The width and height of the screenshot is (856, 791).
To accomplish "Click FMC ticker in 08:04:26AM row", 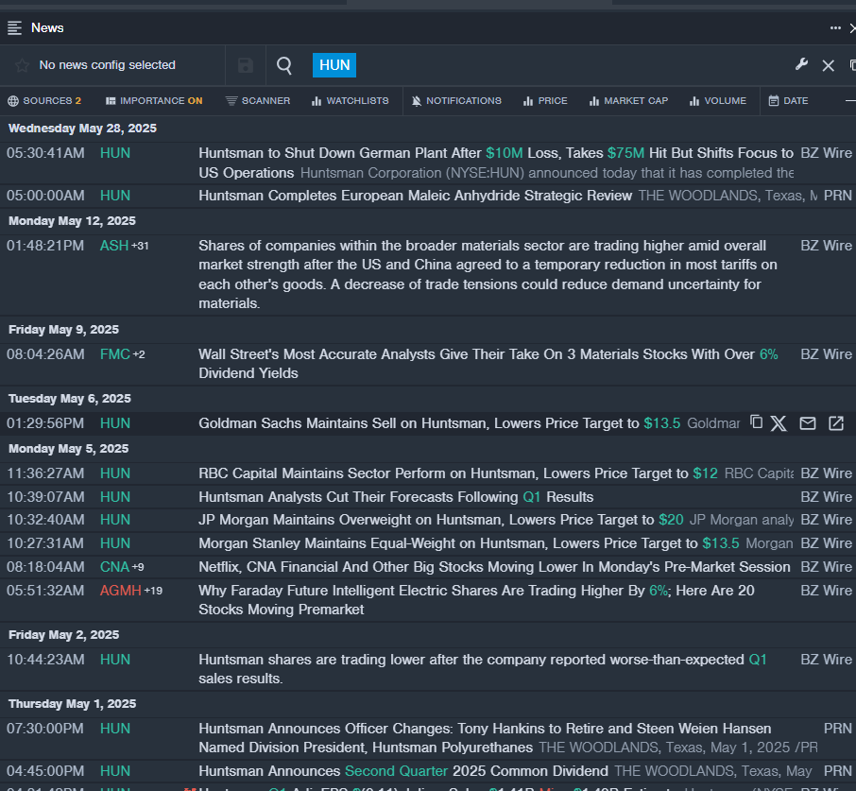I will point(115,354).
